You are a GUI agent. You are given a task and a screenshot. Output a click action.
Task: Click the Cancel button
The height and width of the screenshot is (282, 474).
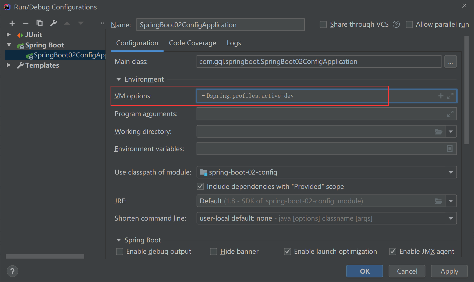(x=407, y=271)
